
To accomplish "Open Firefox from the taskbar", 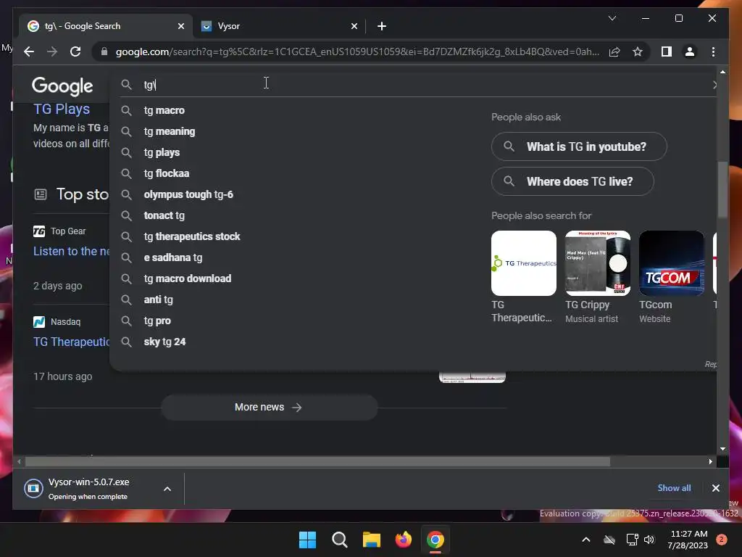I will (x=403, y=540).
